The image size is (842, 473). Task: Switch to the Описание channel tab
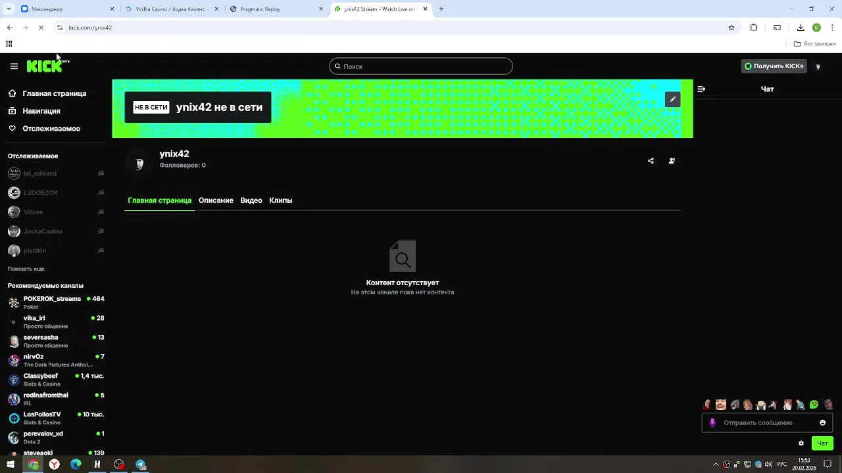pyautogui.click(x=216, y=200)
